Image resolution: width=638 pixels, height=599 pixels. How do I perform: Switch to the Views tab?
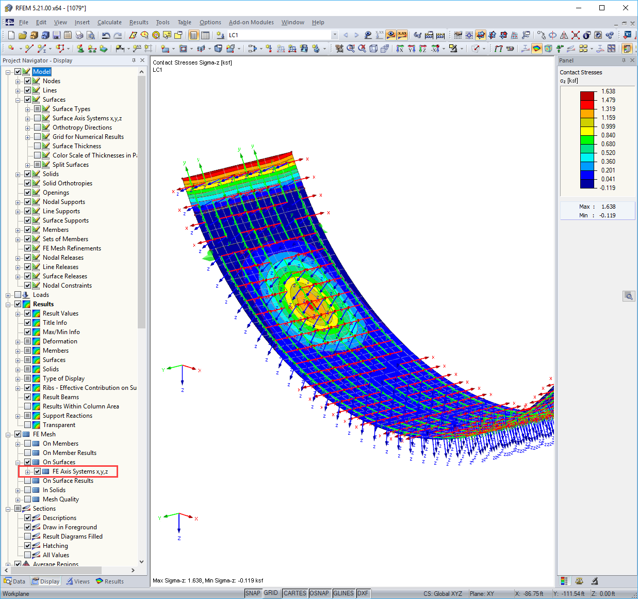point(78,581)
